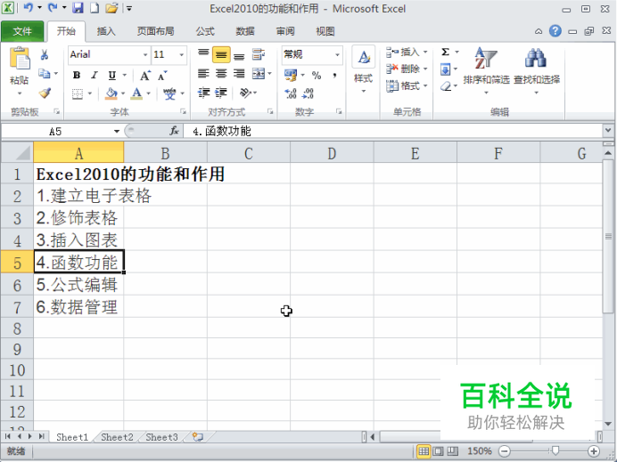Apply percent style
Screen dimensions: 617x462
317,75
